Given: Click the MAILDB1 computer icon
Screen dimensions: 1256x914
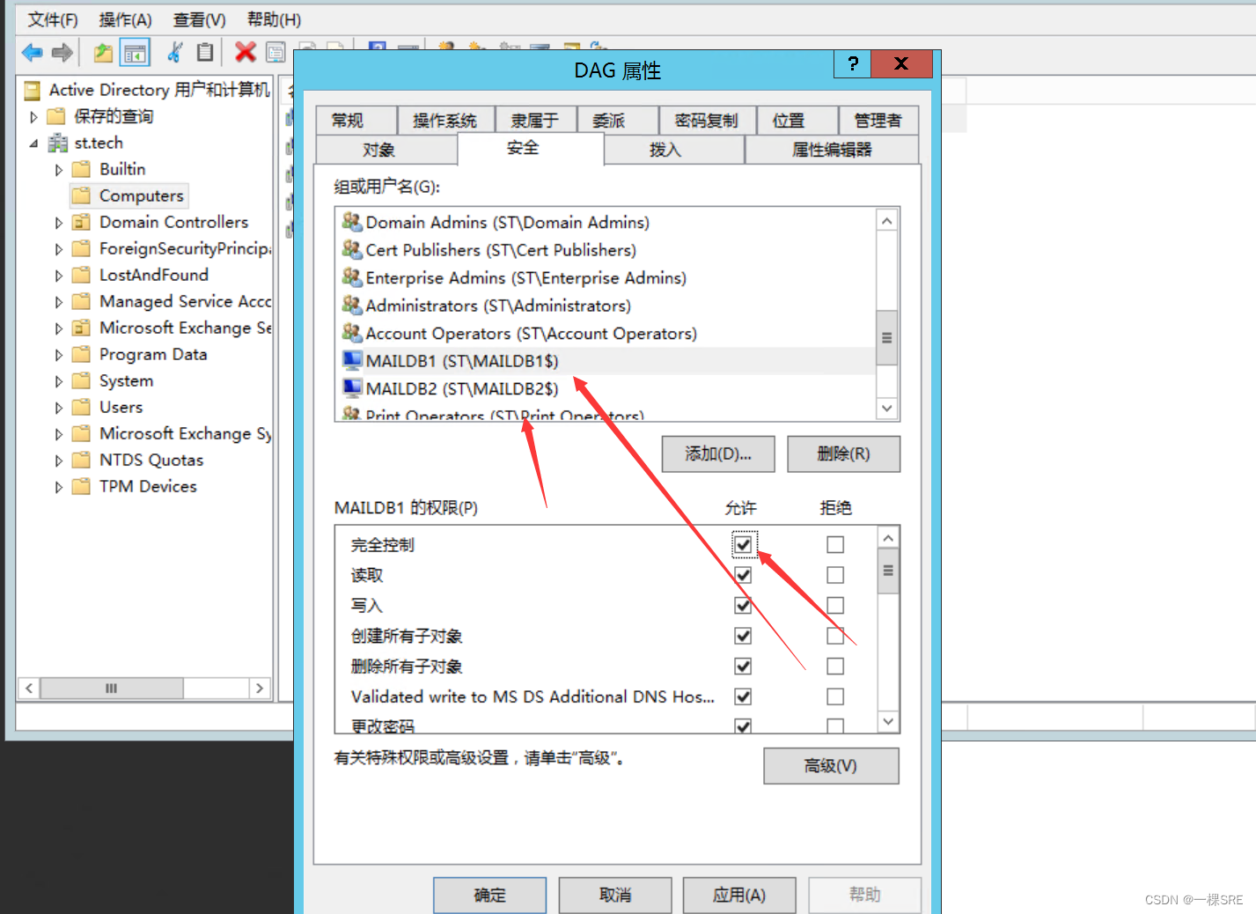Looking at the screenshot, I should click(x=352, y=360).
